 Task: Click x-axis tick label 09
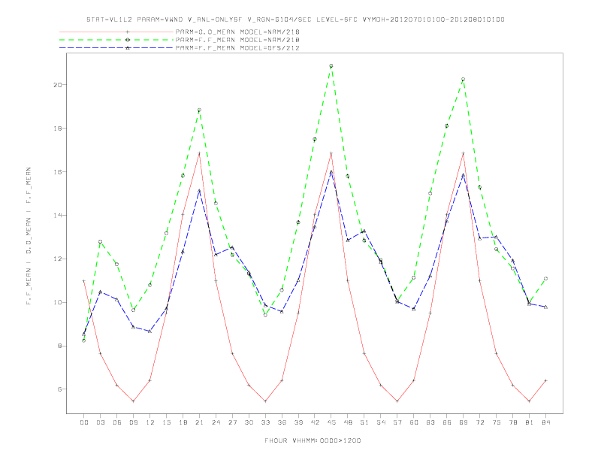(x=133, y=422)
